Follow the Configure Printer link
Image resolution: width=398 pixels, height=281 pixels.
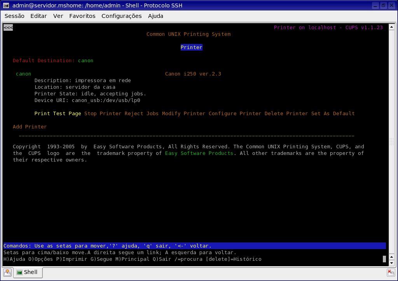click(235, 113)
